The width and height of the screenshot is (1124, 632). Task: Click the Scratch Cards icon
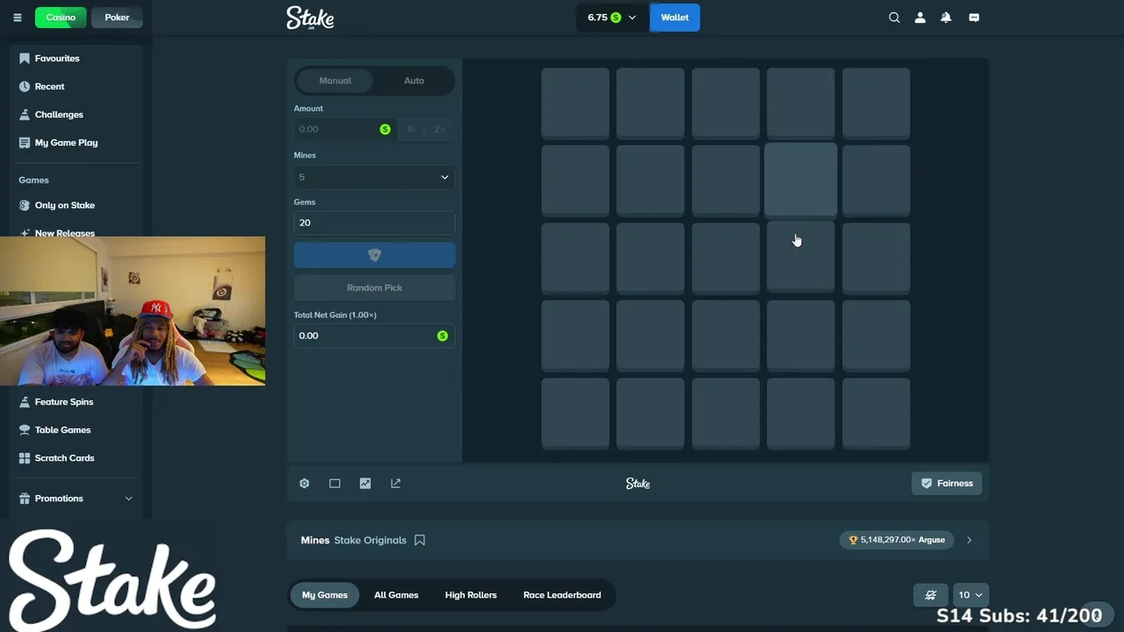pyautogui.click(x=25, y=457)
